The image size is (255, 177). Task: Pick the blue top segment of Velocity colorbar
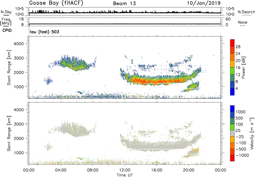pyautogui.click(x=232, y=109)
